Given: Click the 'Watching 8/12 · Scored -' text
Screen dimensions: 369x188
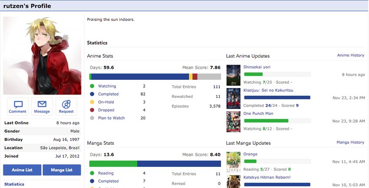Looking at the screenshot, I should 267,129.
